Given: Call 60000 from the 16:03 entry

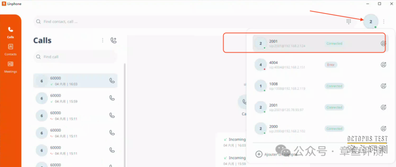Looking at the screenshot, I should [112, 81].
